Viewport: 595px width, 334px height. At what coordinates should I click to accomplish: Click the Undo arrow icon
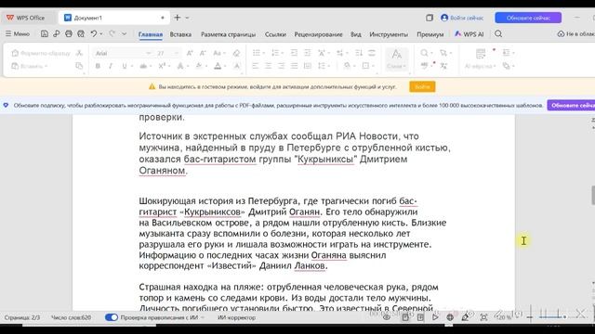94,34
